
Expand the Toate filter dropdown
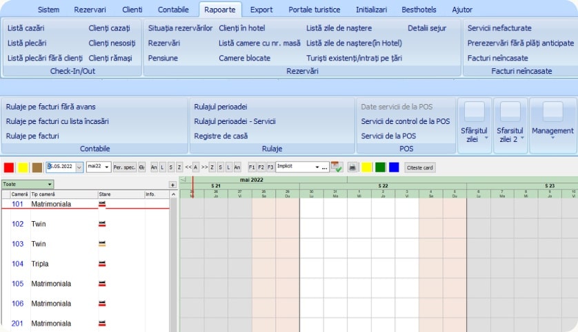[50, 185]
